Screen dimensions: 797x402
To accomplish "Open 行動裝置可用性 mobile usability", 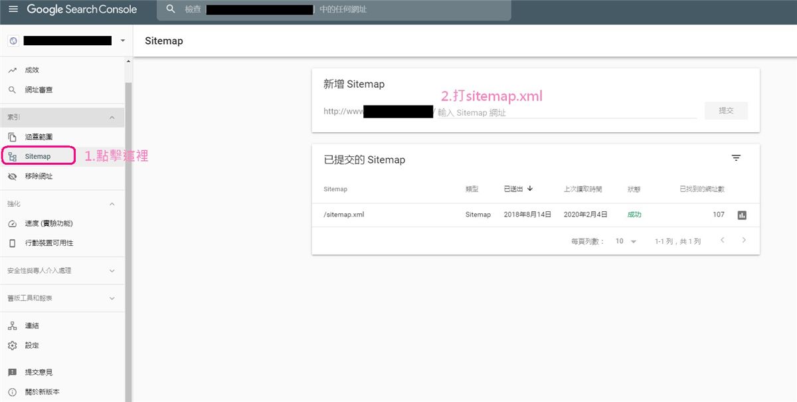I will [48, 243].
